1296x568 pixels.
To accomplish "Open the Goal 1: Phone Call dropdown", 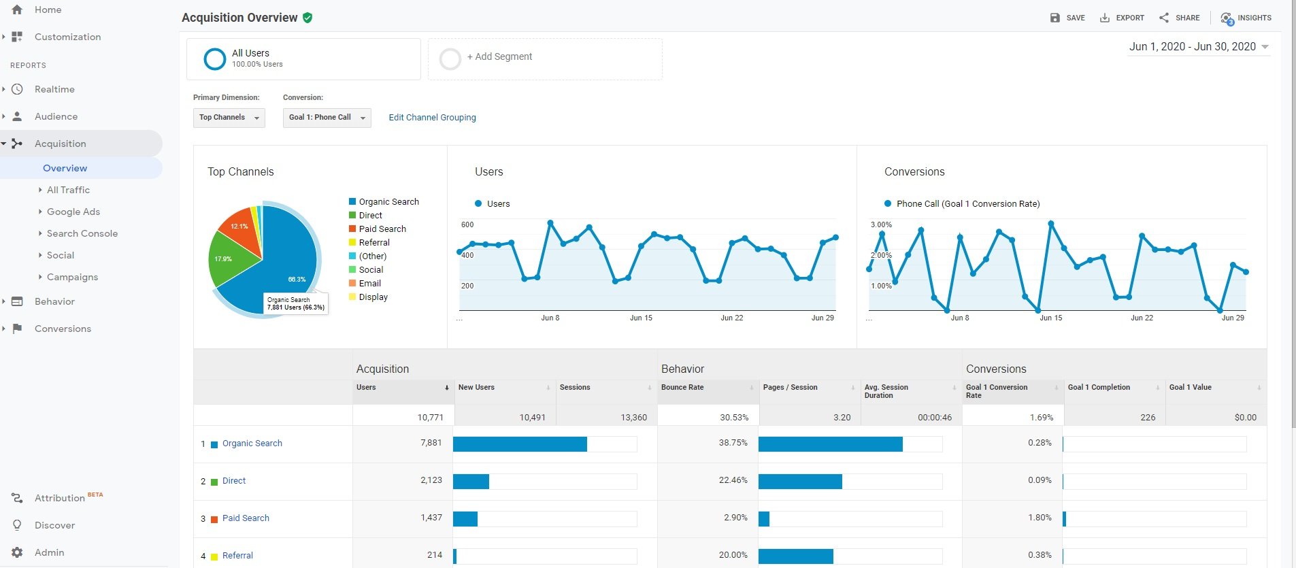I will [327, 118].
